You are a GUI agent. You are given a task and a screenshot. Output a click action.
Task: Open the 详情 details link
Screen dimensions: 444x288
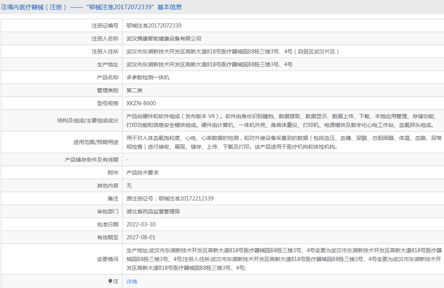[132, 281]
